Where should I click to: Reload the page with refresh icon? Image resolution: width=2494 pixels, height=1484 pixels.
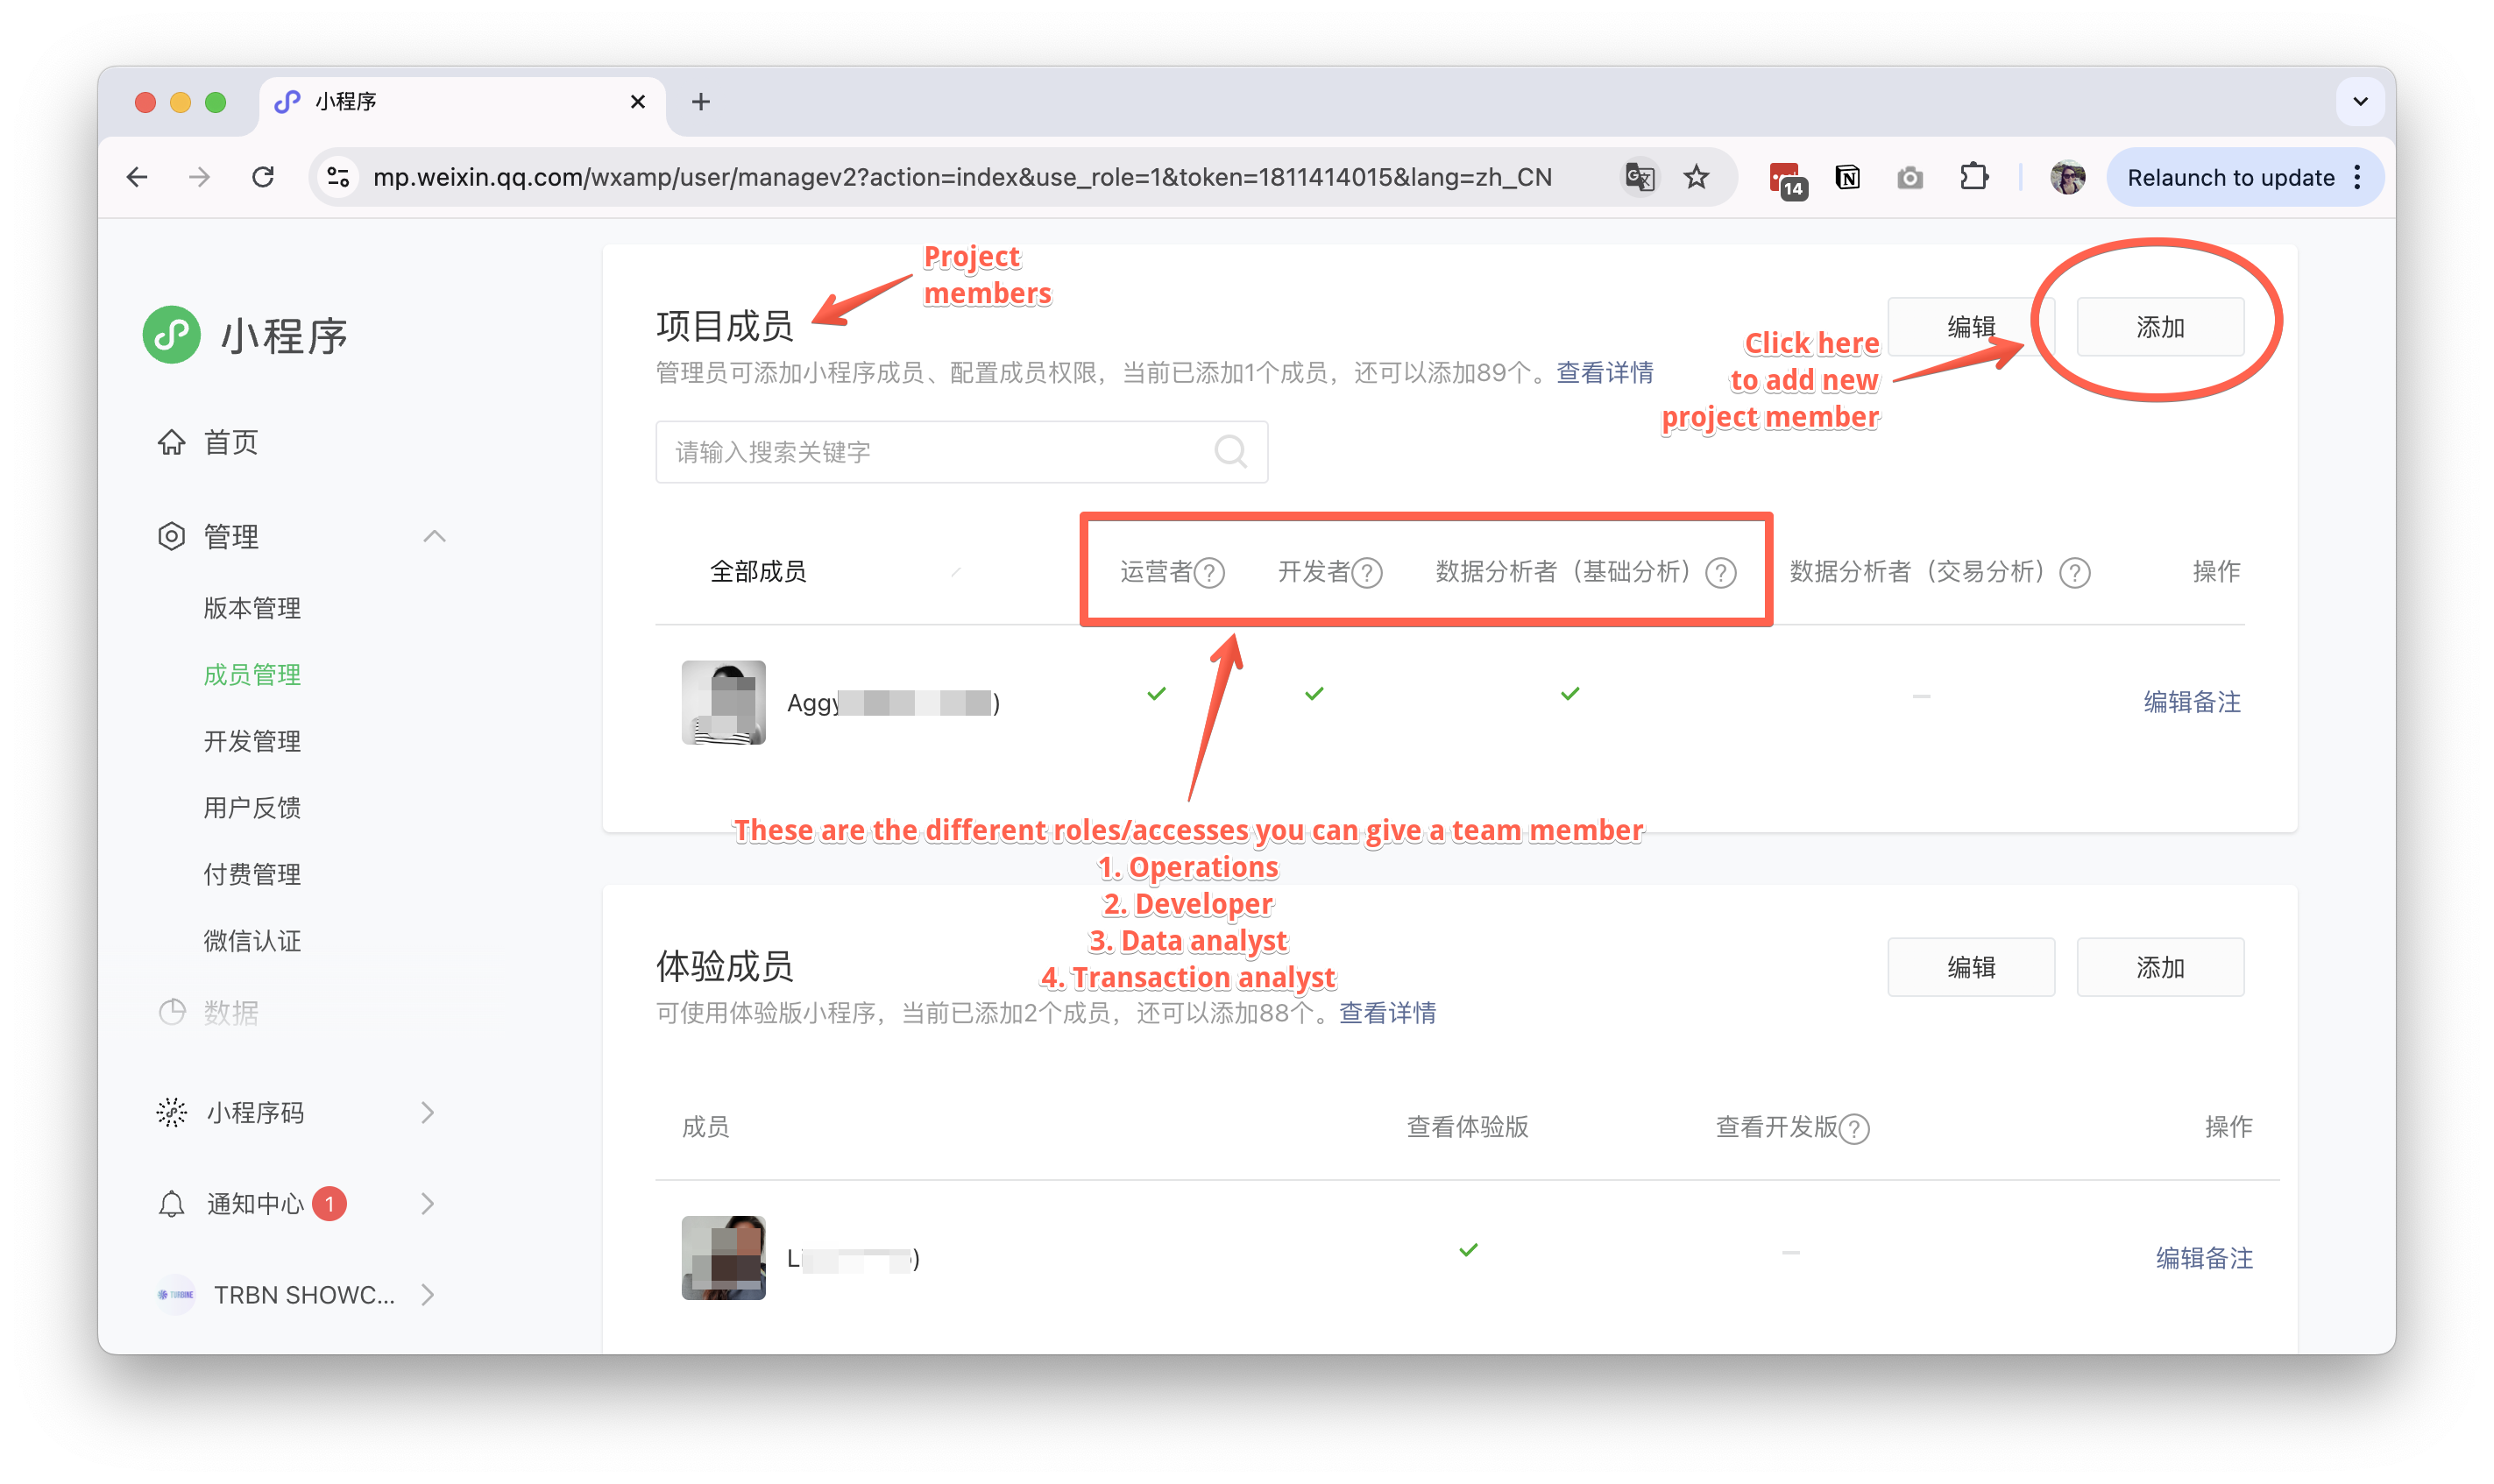click(263, 177)
